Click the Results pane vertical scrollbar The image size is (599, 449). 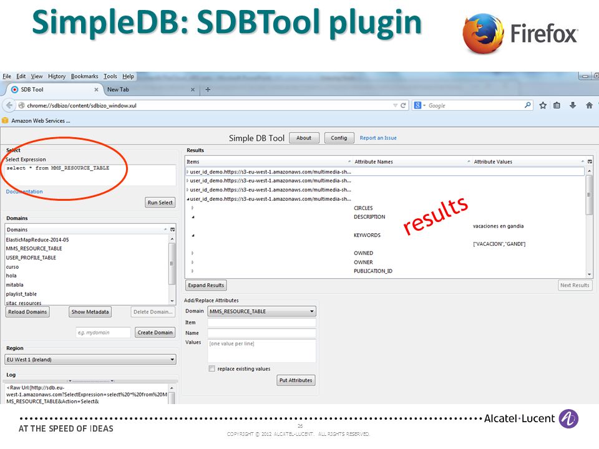point(590,223)
